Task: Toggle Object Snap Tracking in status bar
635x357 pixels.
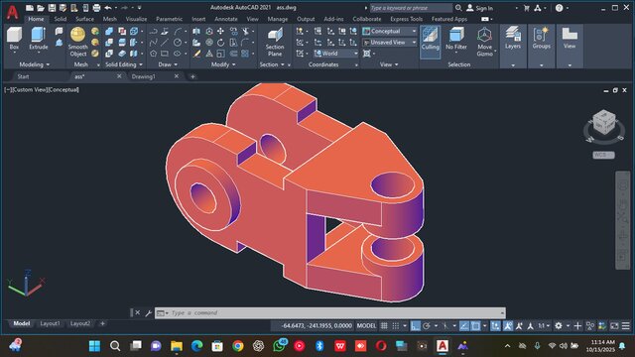Action: [464, 326]
